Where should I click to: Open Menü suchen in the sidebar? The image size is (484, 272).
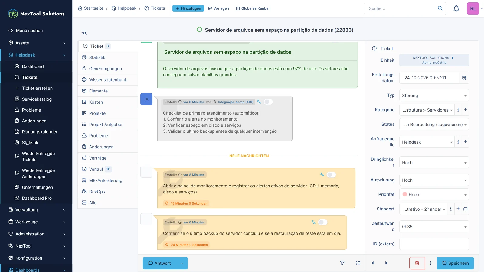[x=29, y=31]
